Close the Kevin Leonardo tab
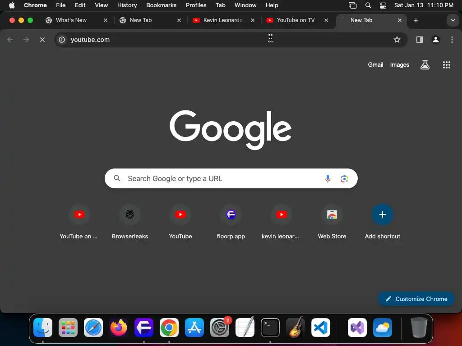The image size is (462, 346). (253, 20)
